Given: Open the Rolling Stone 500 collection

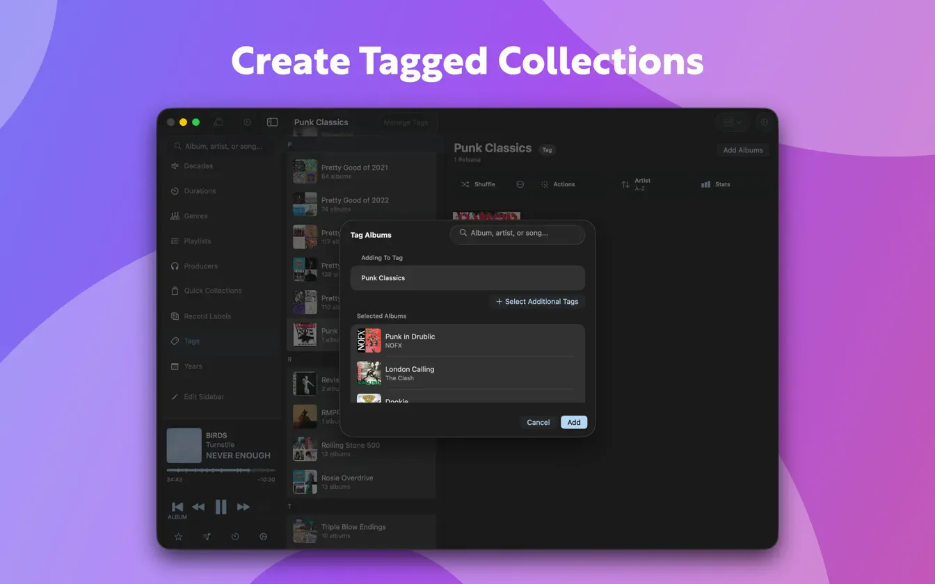Looking at the screenshot, I should (x=361, y=449).
